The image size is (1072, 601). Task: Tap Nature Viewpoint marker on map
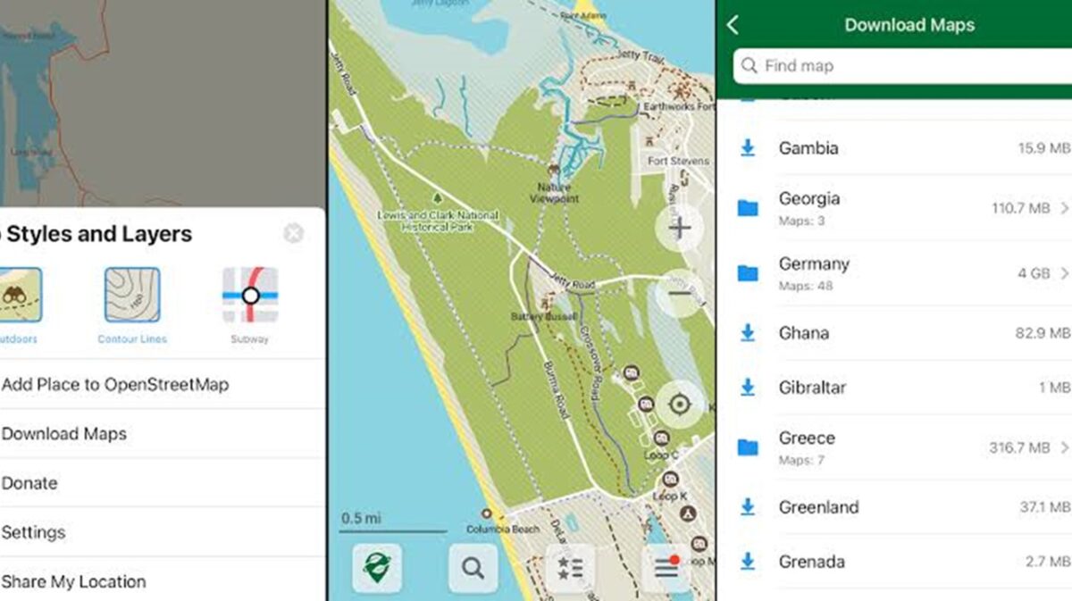(554, 170)
